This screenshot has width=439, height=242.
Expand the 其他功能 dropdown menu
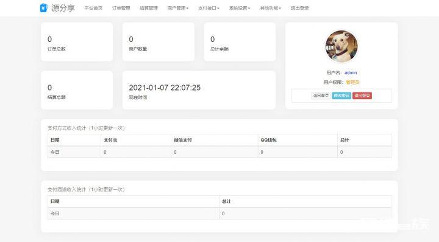point(270,8)
